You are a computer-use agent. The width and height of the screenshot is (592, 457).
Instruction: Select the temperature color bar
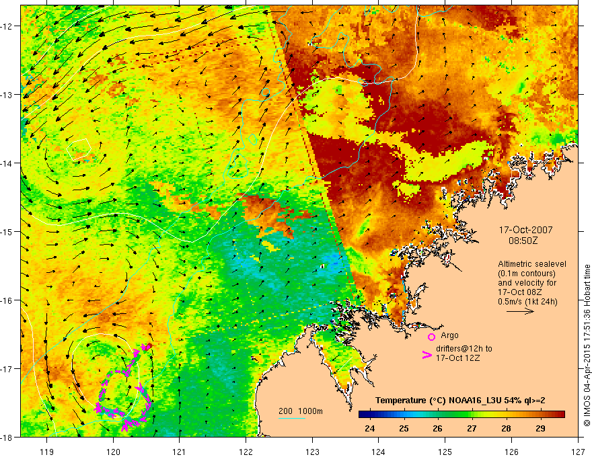pos(461,415)
